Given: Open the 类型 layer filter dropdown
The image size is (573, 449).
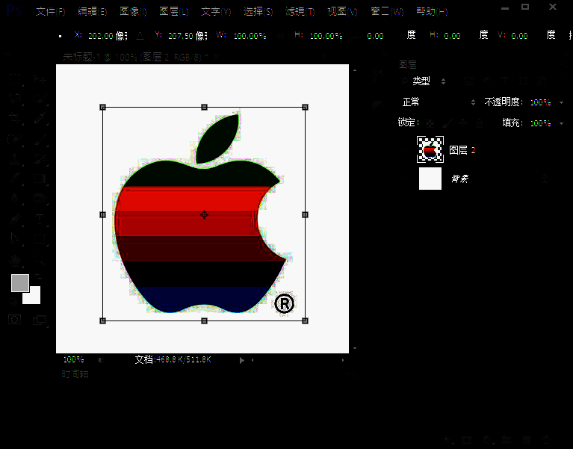Looking at the screenshot, I should [426, 81].
